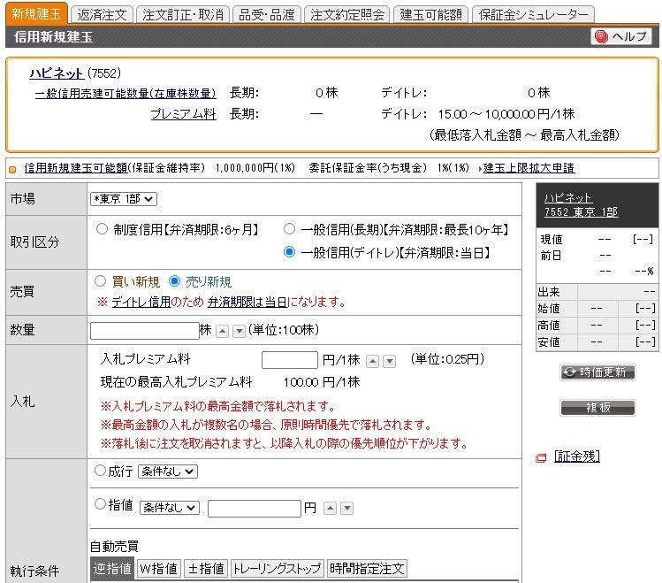The image size is (662, 583).
Task: Click the 安値 row label
Action: click(x=549, y=341)
